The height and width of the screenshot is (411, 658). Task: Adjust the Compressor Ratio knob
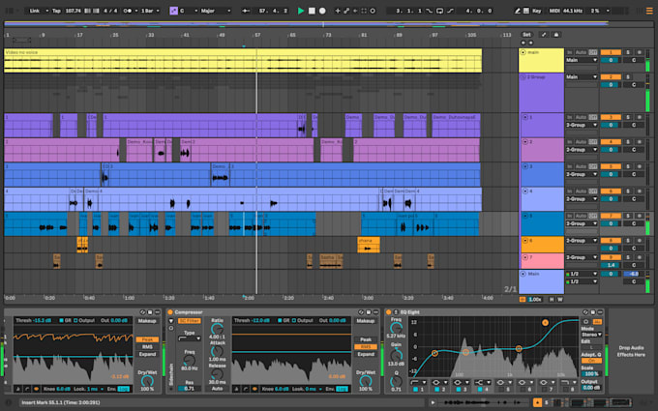pos(217,329)
